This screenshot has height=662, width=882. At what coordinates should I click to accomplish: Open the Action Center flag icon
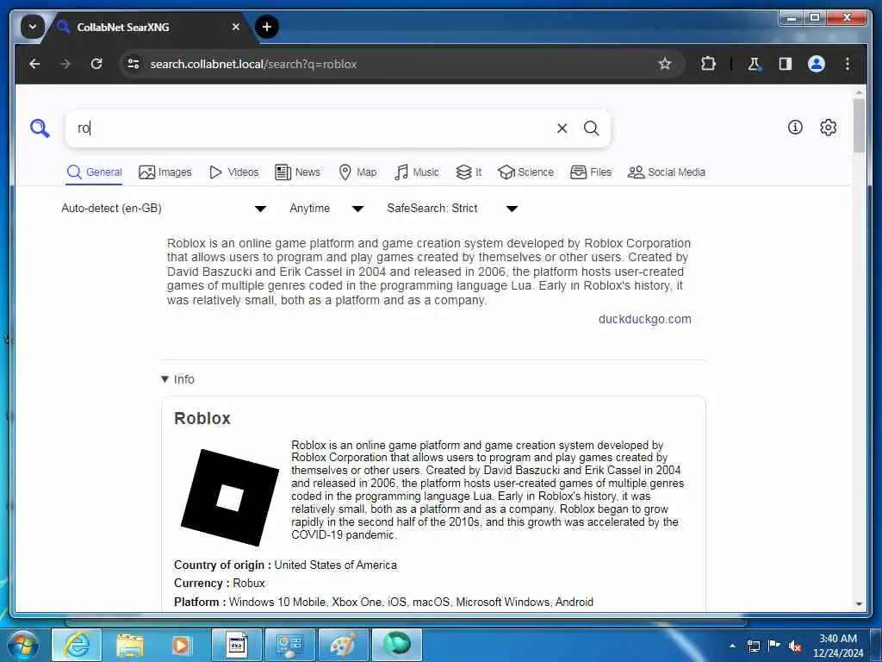pos(774,645)
